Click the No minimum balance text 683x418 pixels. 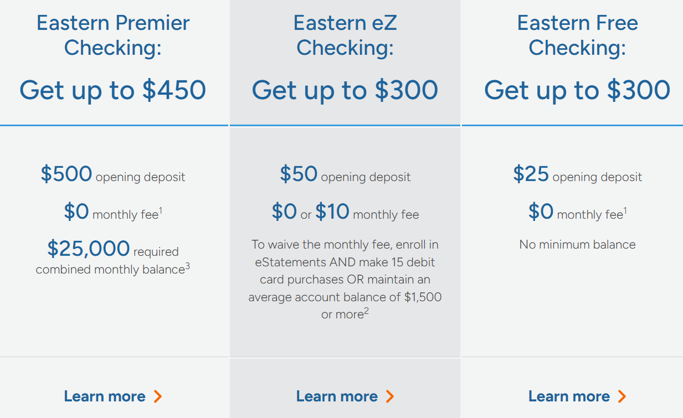pyautogui.click(x=577, y=245)
